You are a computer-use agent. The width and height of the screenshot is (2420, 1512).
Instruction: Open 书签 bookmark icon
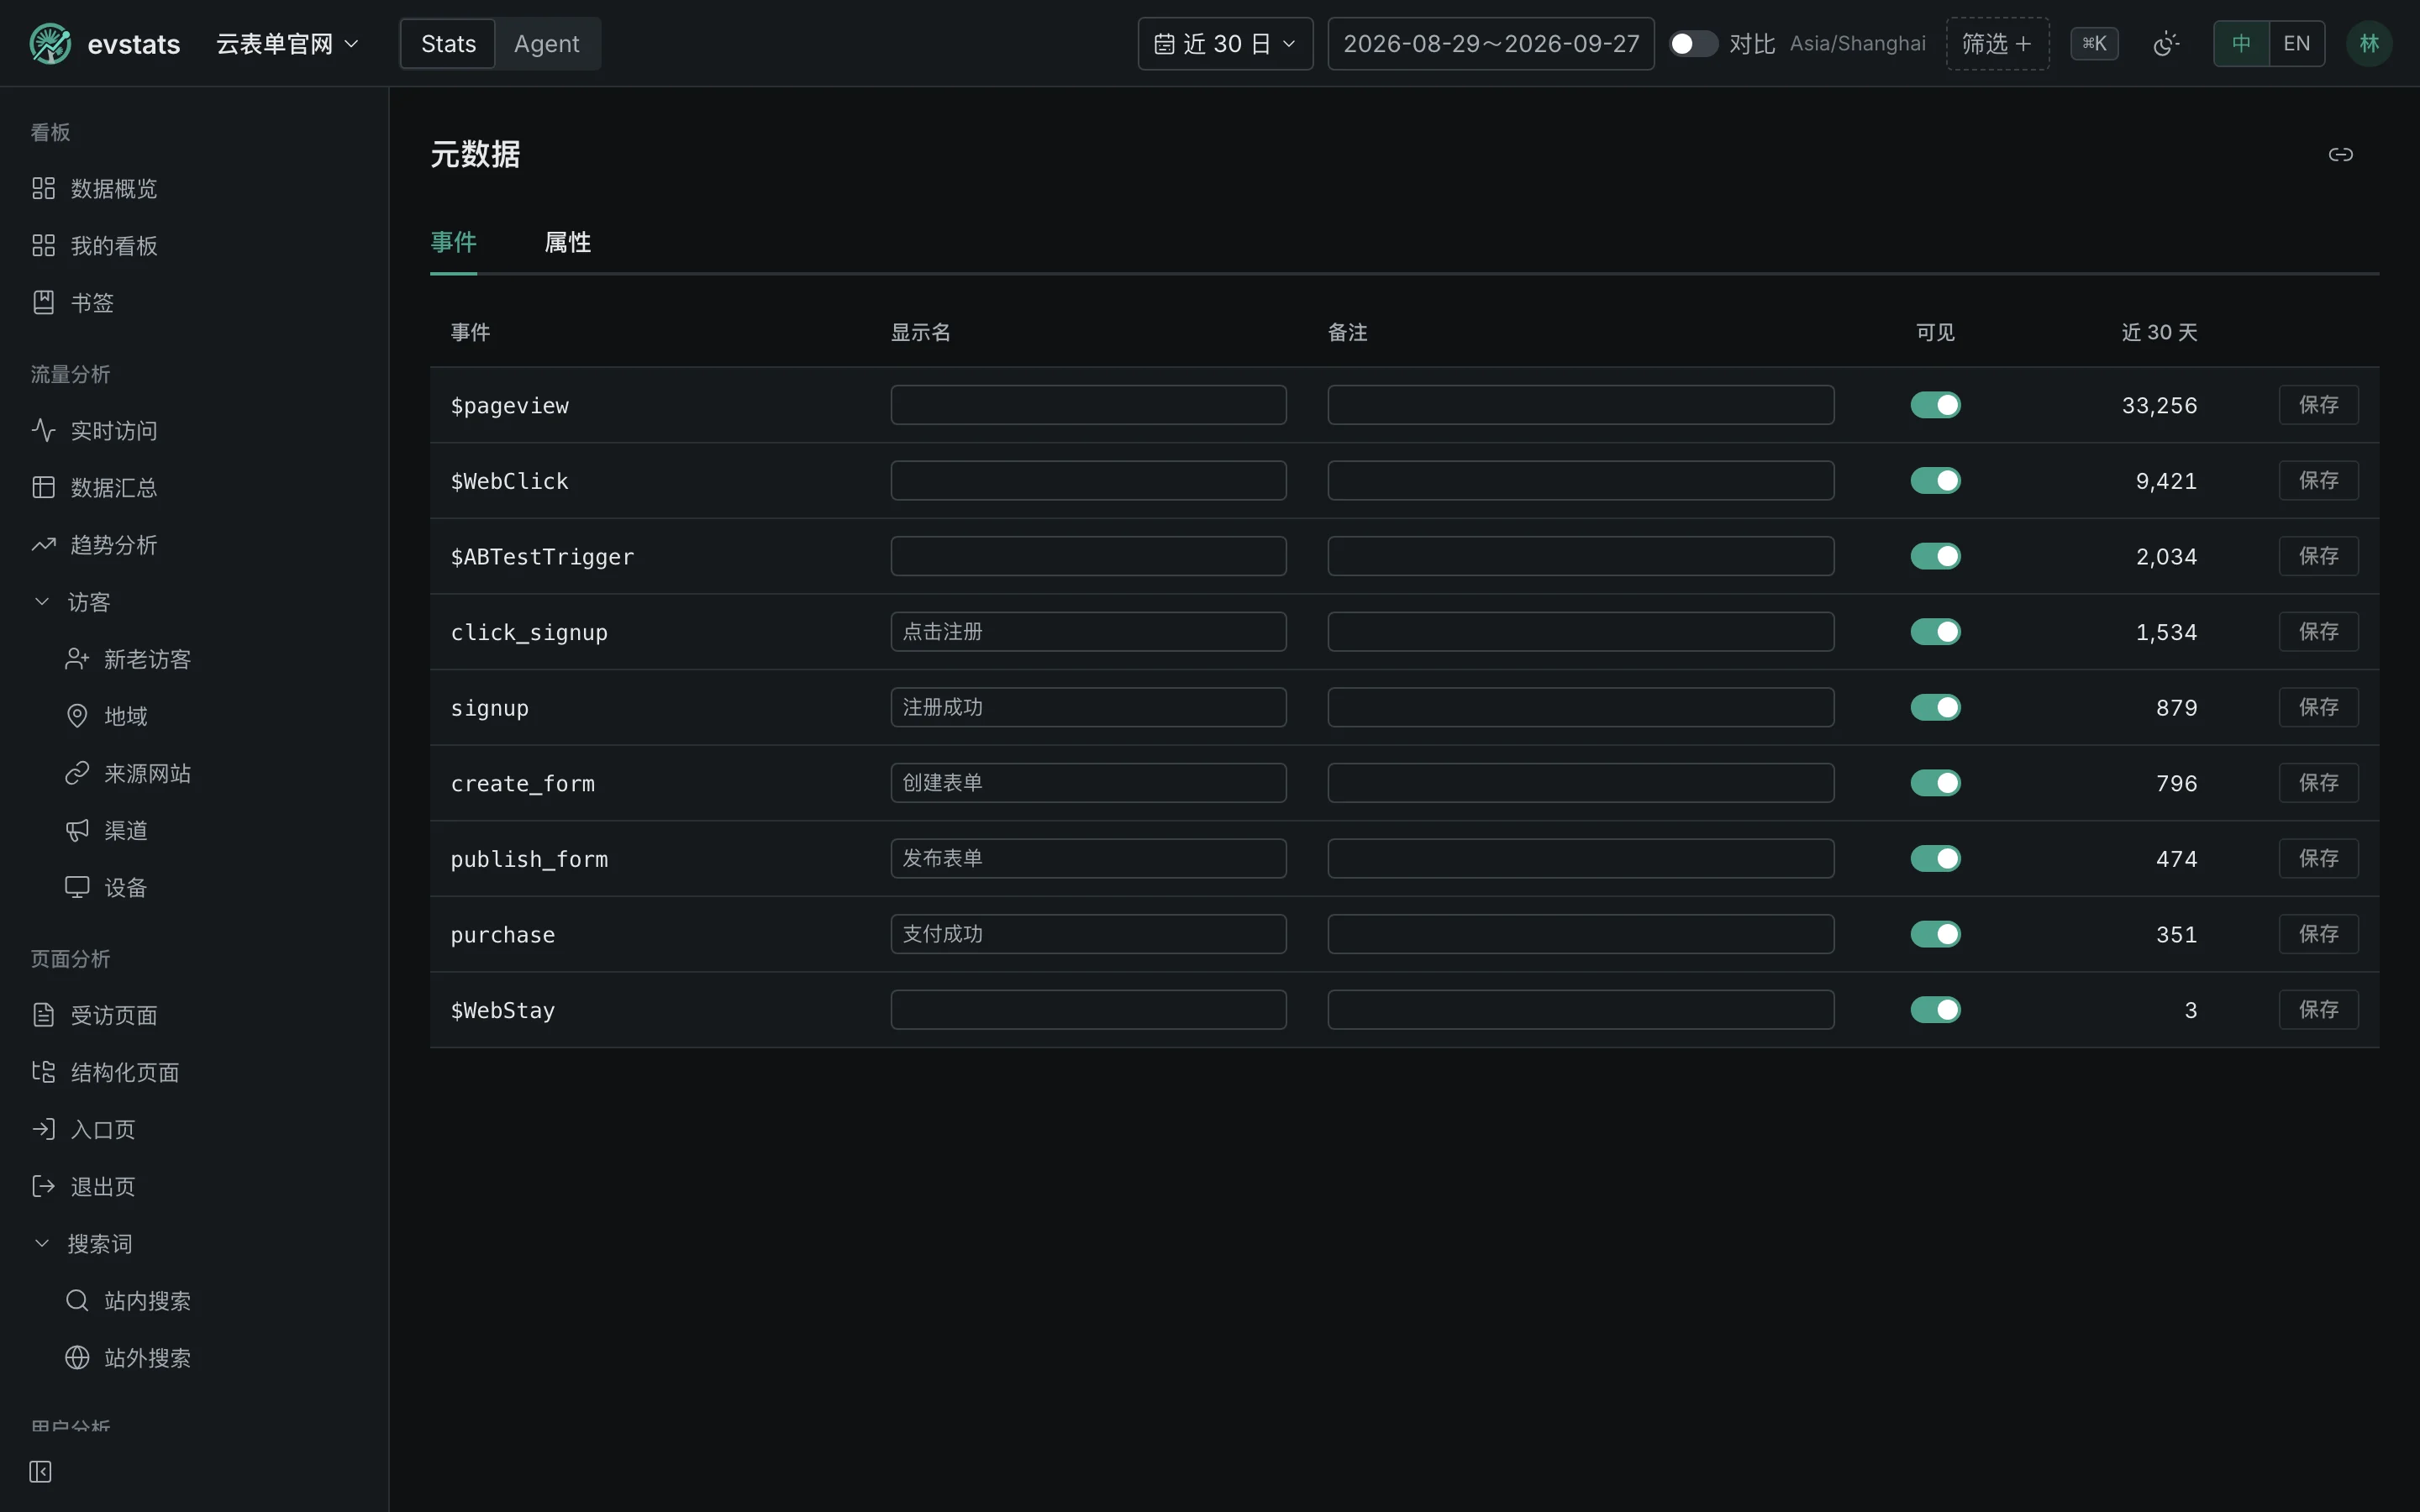coord(43,302)
